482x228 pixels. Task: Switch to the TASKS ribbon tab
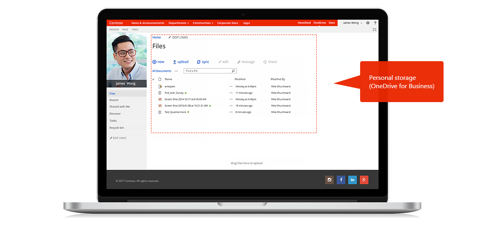pyautogui.click(x=135, y=29)
